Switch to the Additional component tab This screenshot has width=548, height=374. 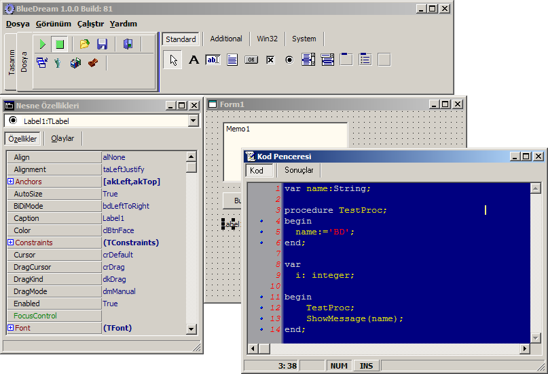(x=226, y=39)
